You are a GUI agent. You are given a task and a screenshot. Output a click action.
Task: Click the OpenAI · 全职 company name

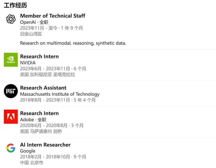click(34, 22)
